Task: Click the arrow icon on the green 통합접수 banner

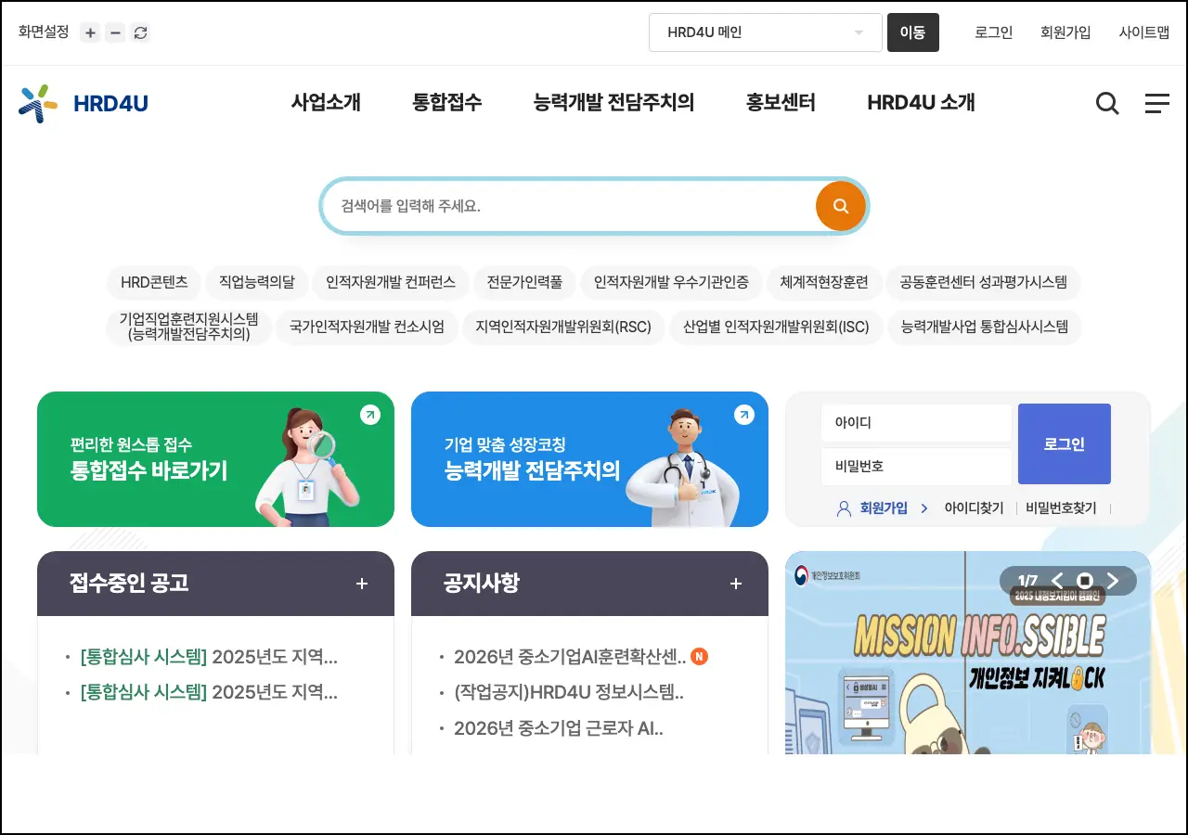Action: [x=371, y=415]
